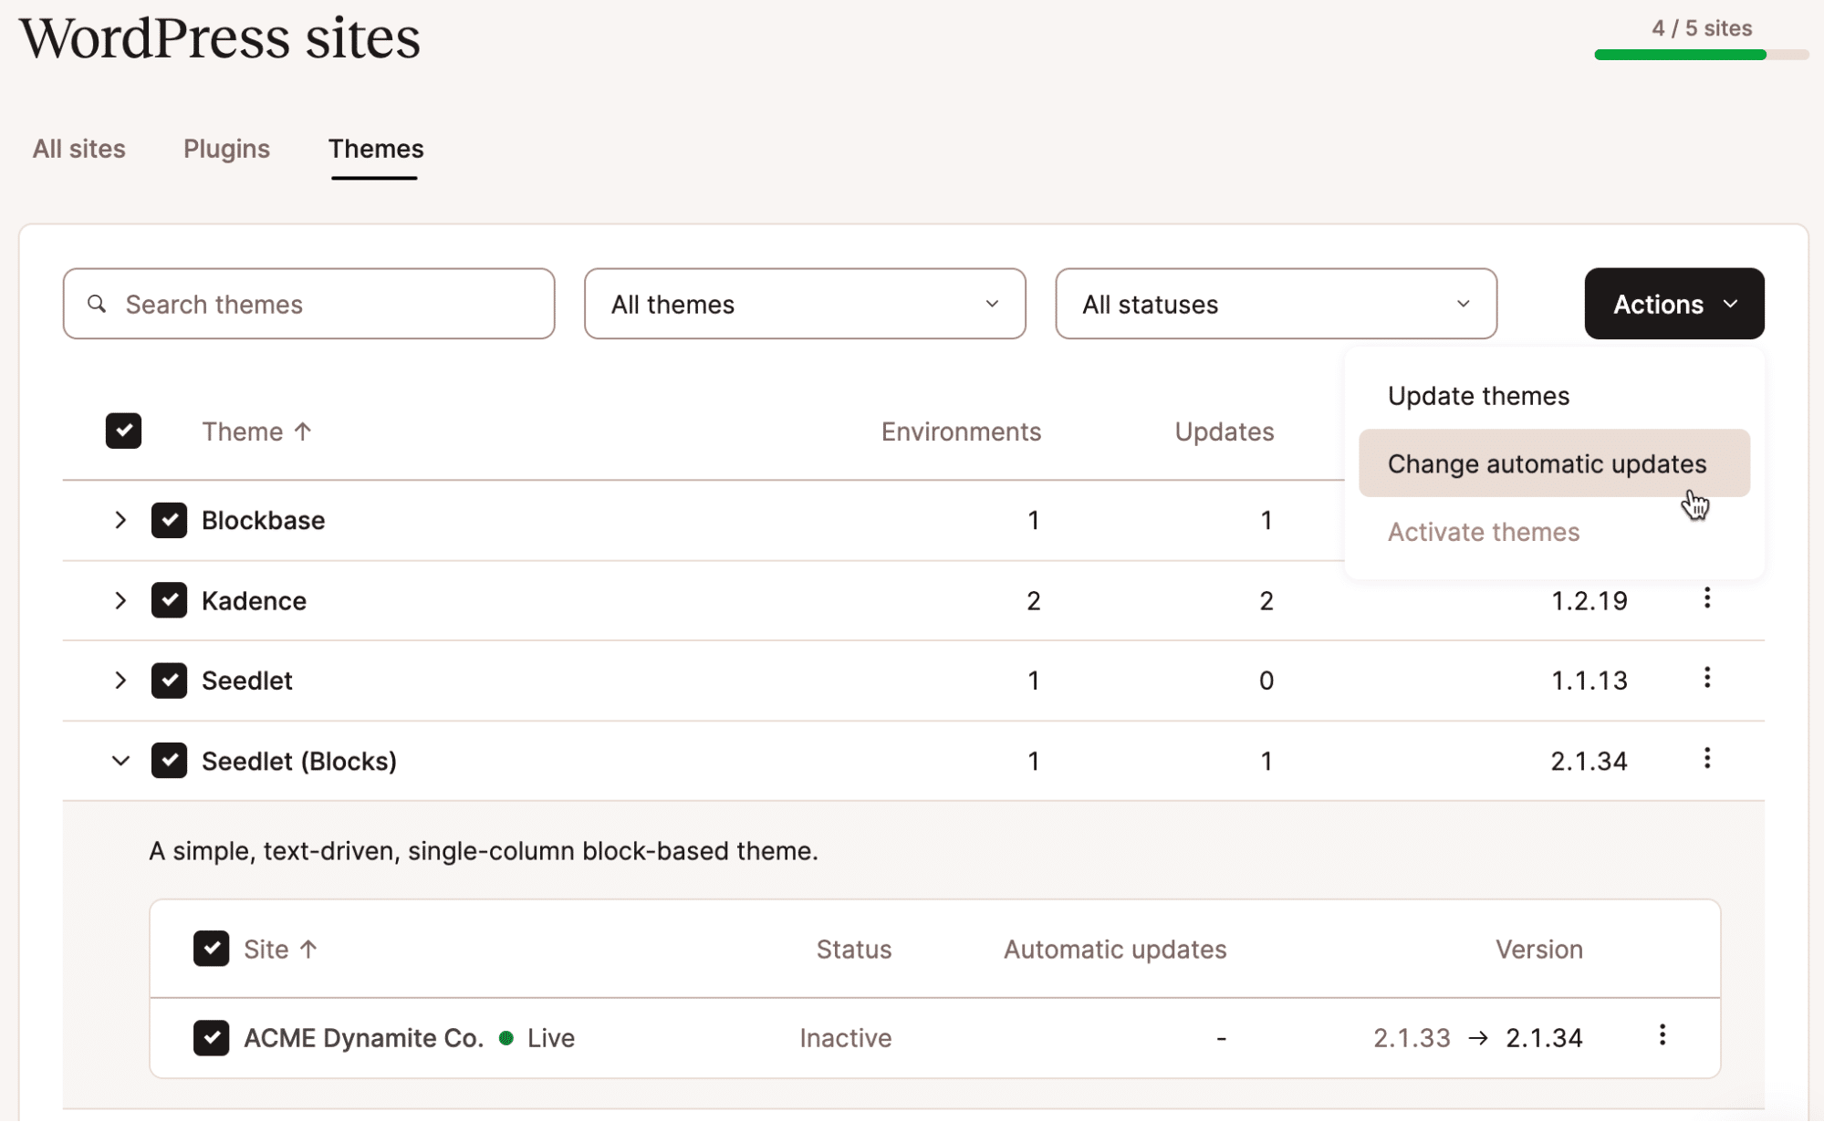
Task: Uncheck the select-all themes checkbox
Action: [123, 431]
